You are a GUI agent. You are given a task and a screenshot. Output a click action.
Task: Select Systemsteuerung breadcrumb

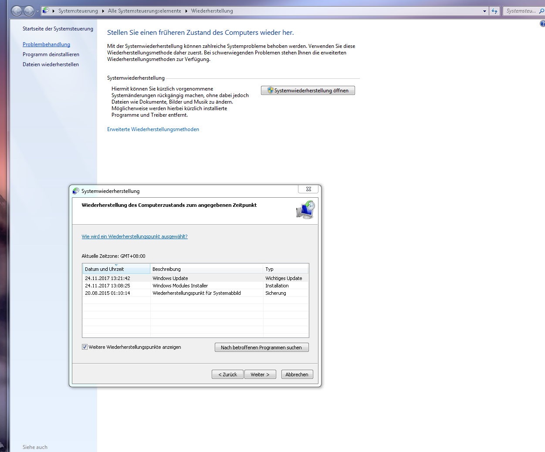[78, 11]
